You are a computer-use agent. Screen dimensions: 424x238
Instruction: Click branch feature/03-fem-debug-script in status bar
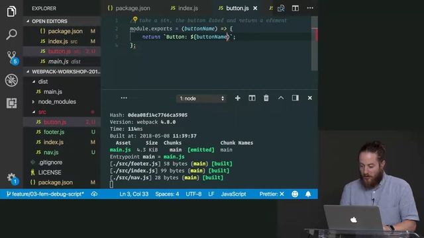45,194
